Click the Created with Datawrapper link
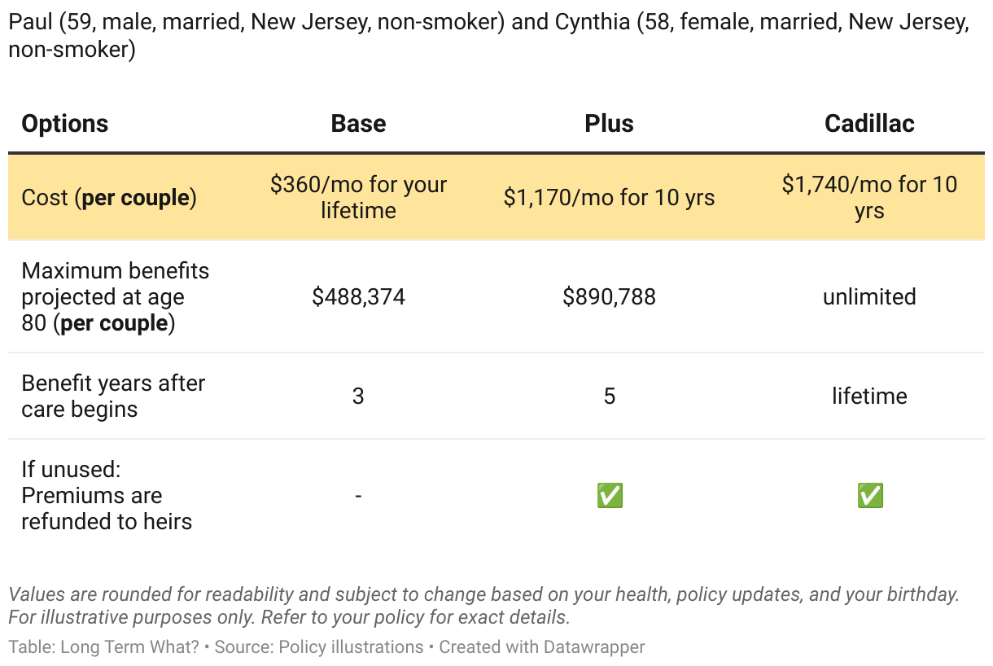 point(542,647)
